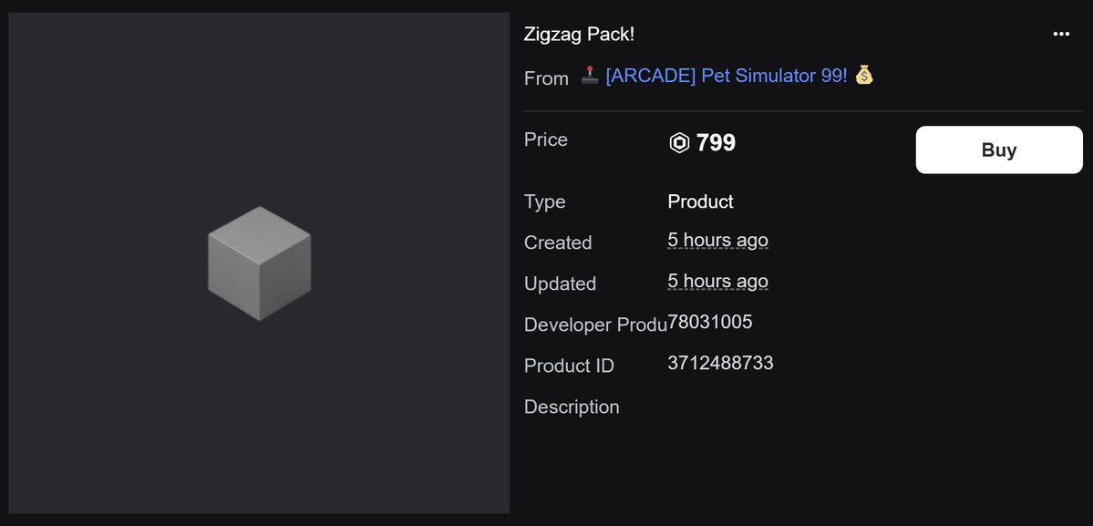Image resolution: width=1093 pixels, height=526 pixels.
Task: Click the Description label
Action: coord(572,407)
